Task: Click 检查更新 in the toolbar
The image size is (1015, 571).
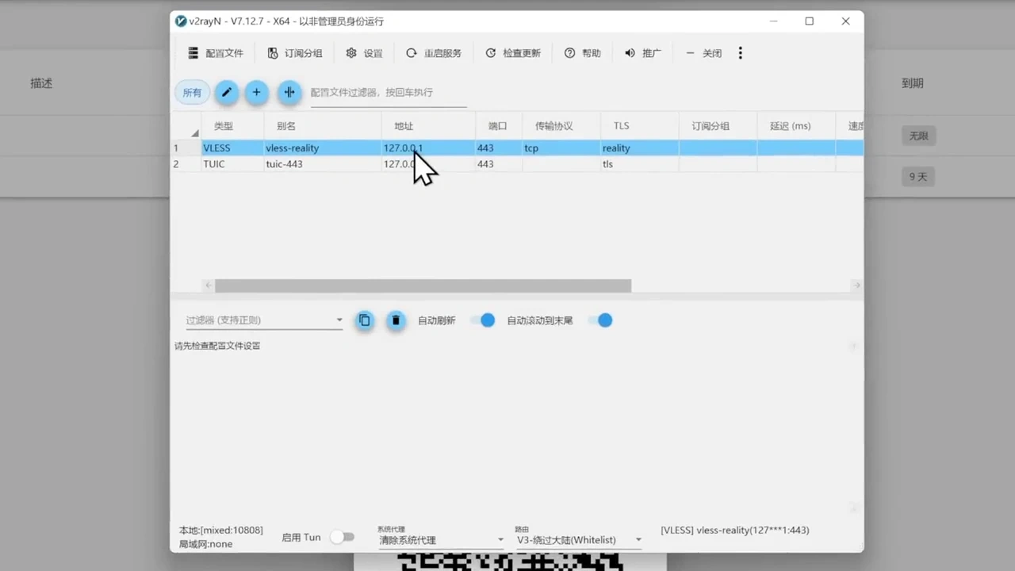Action: pyautogui.click(x=512, y=53)
